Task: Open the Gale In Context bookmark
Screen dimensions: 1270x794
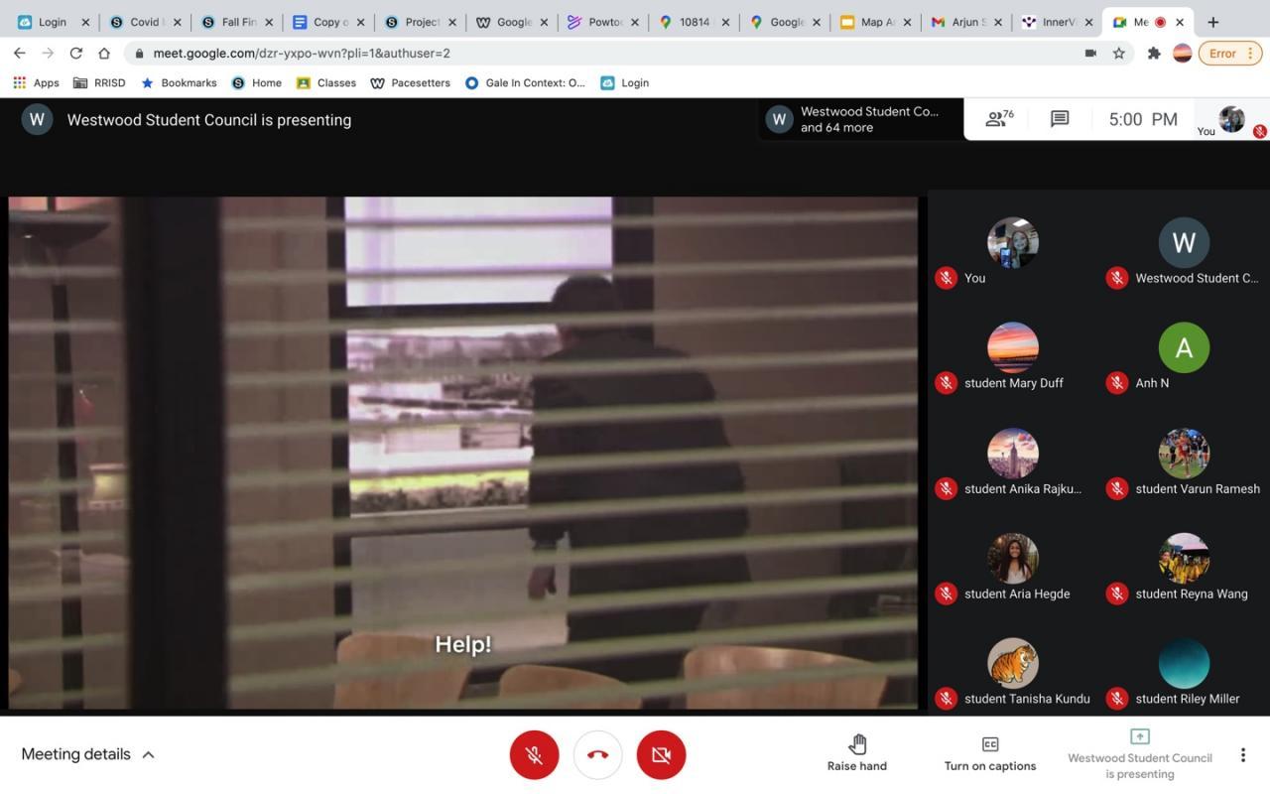Action: (x=525, y=83)
